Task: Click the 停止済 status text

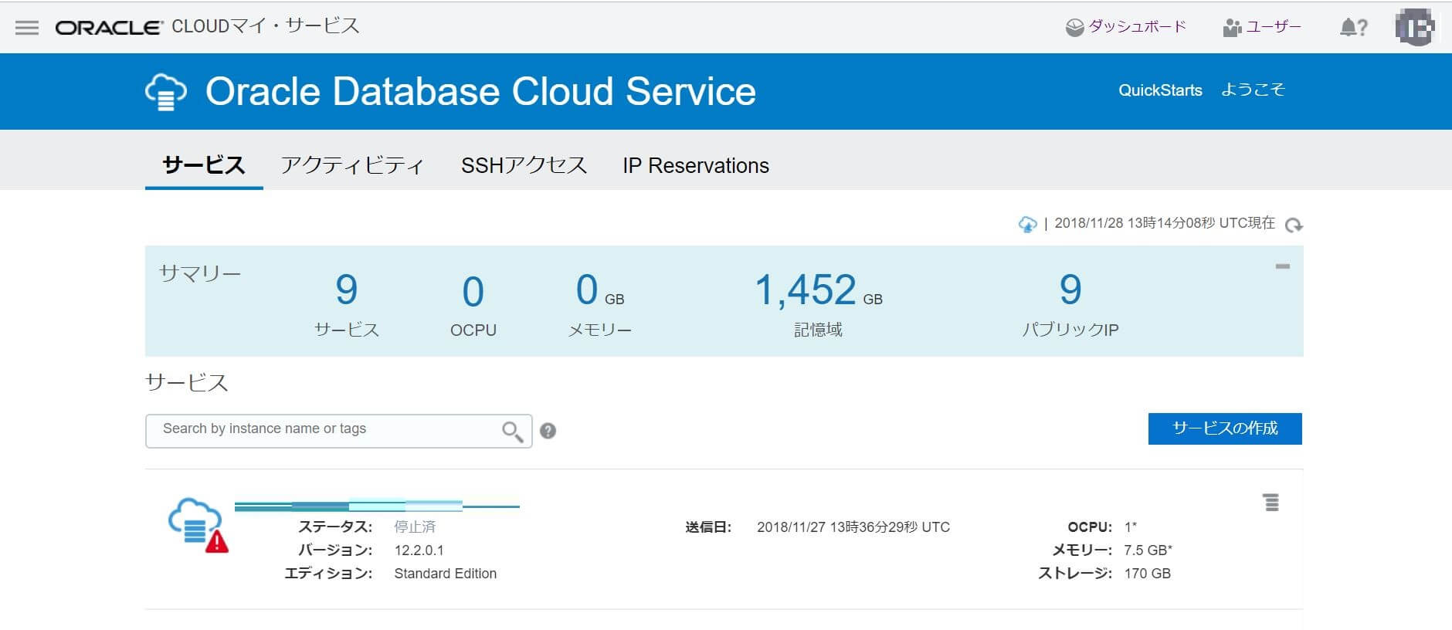Action: click(415, 527)
